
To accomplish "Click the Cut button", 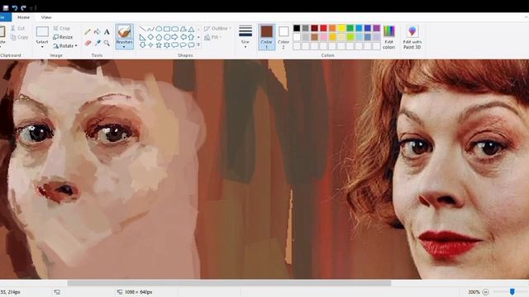I will click(17, 29).
